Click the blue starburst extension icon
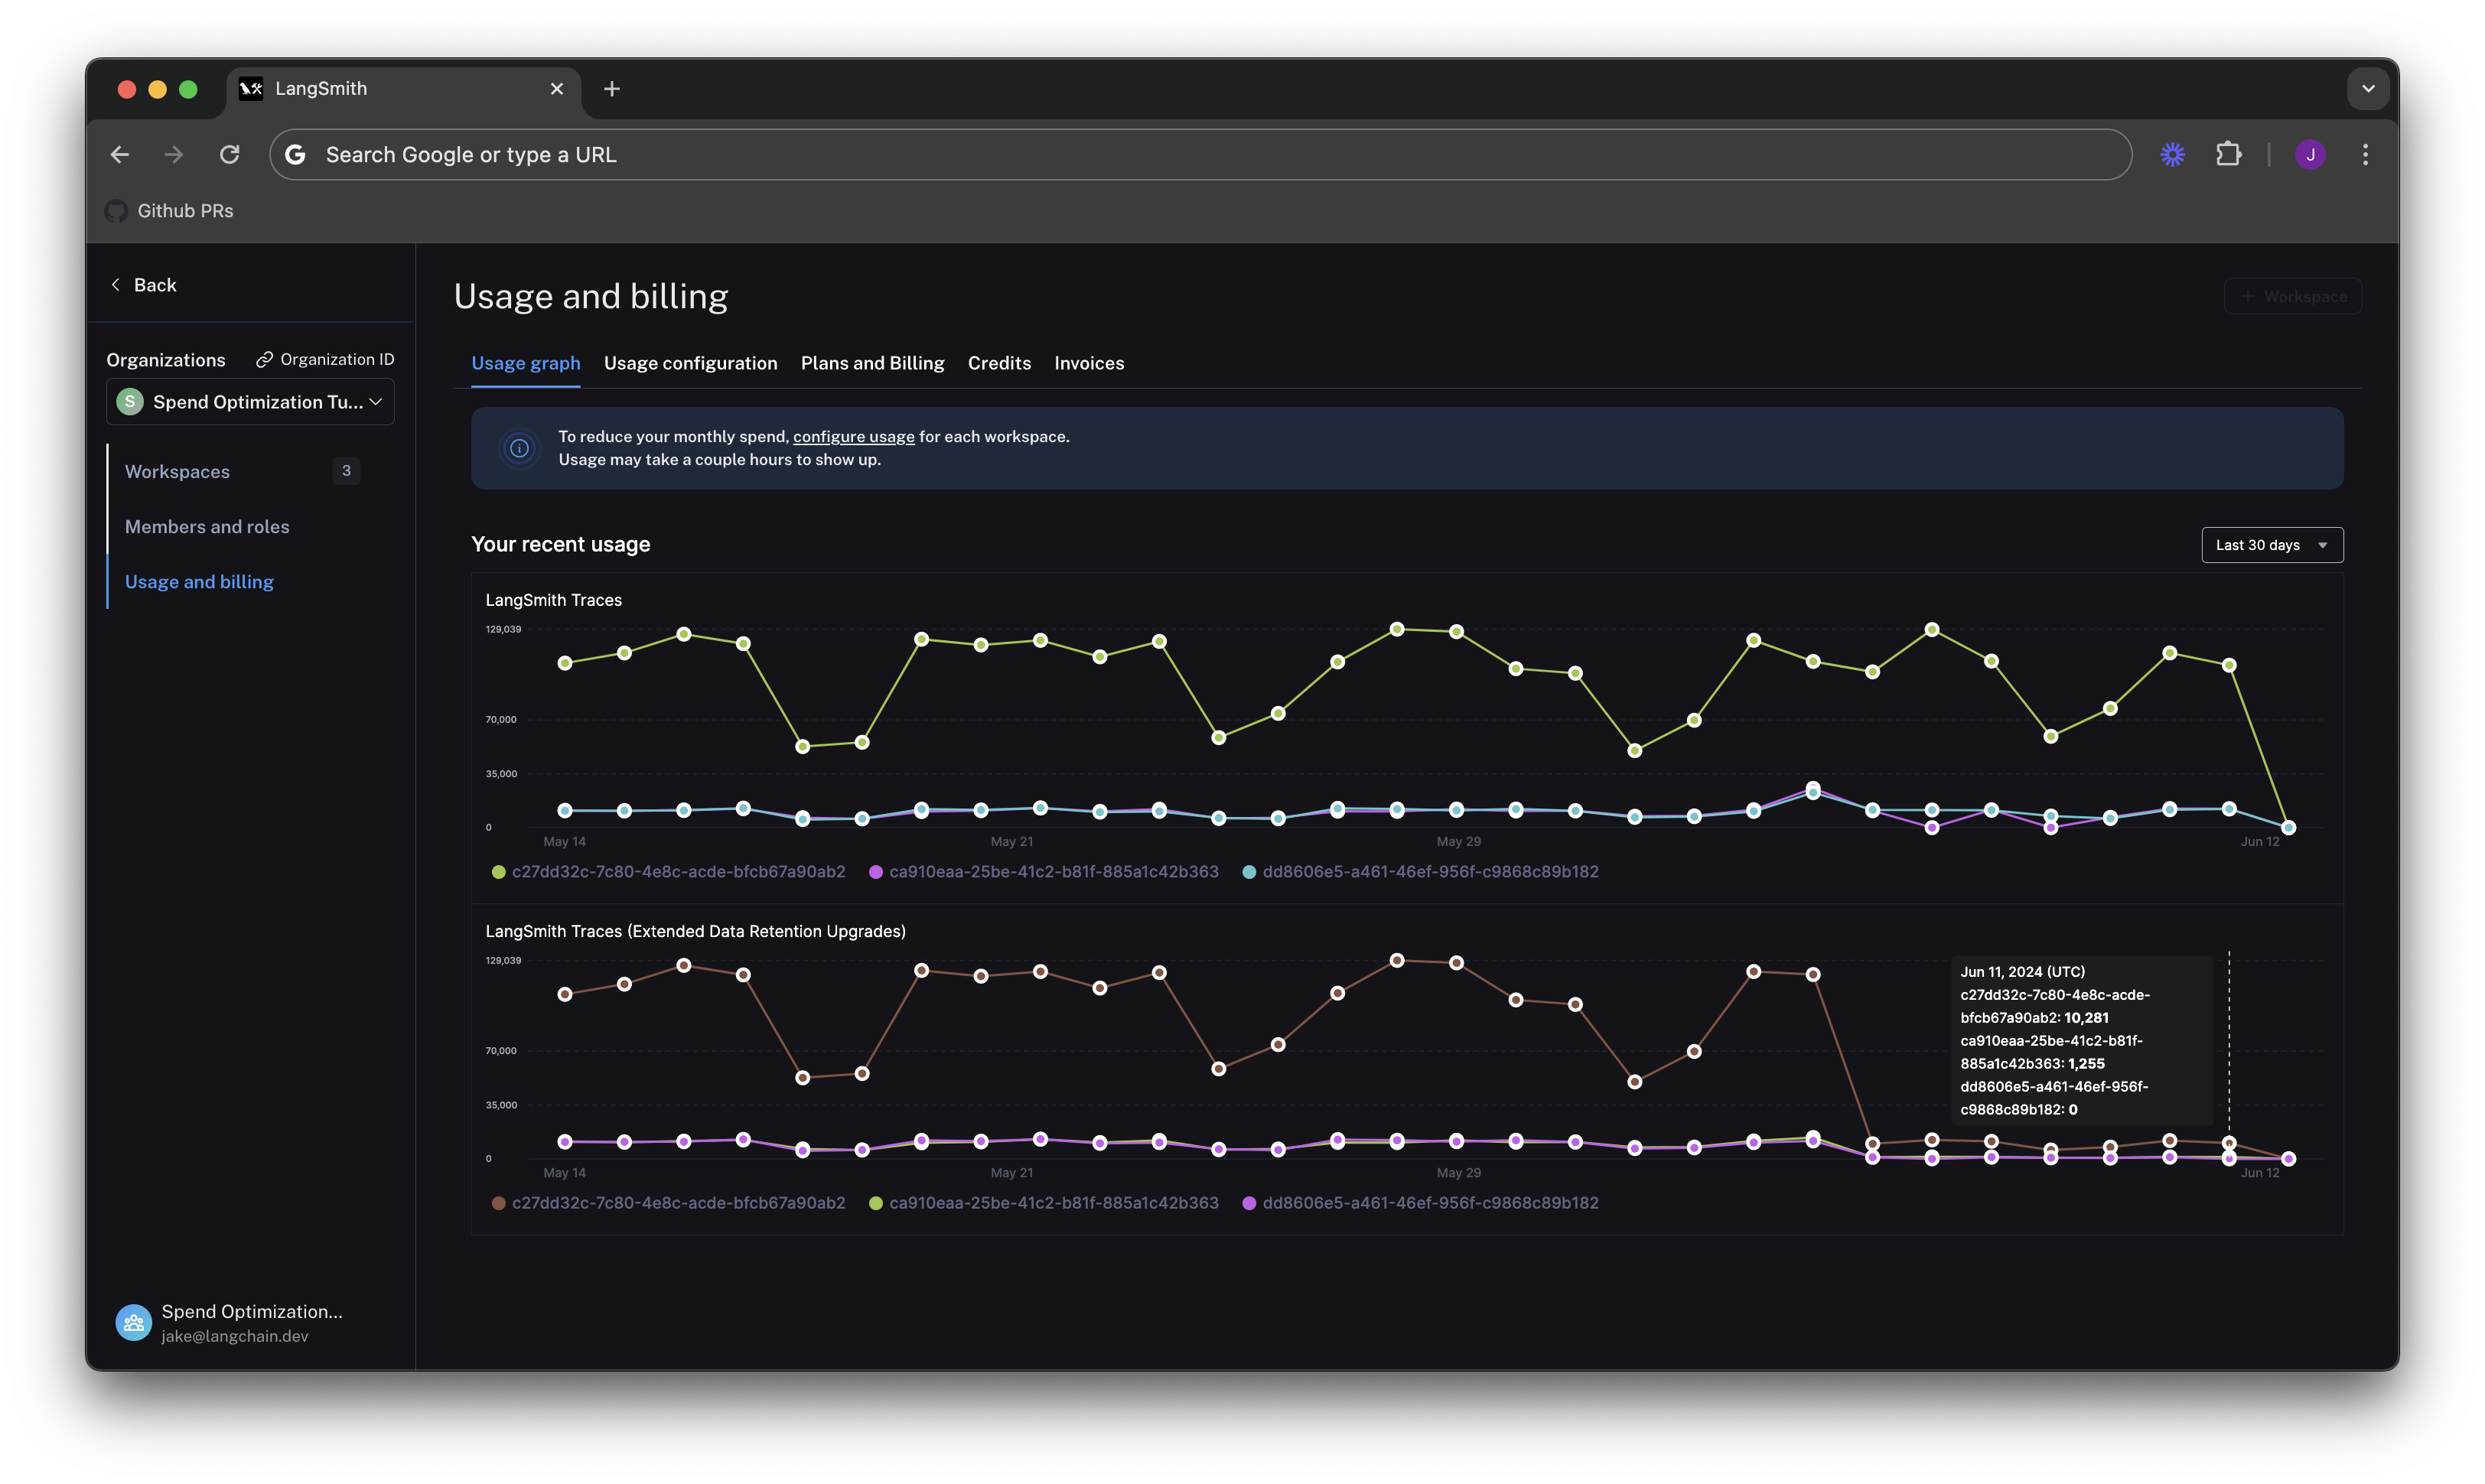 coord(2172,154)
